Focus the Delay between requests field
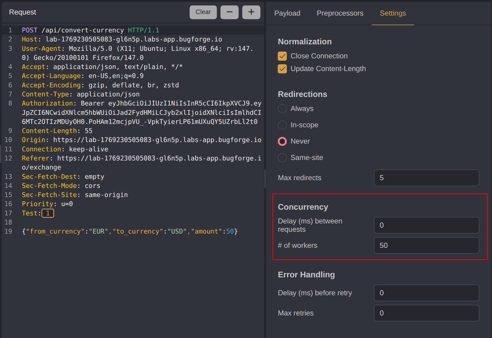Image resolution: width=492 pixels, height=338 pixels. tap(426, 225)
